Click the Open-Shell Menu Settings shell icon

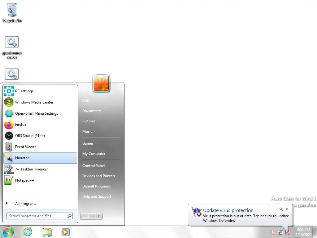point(9,113)
